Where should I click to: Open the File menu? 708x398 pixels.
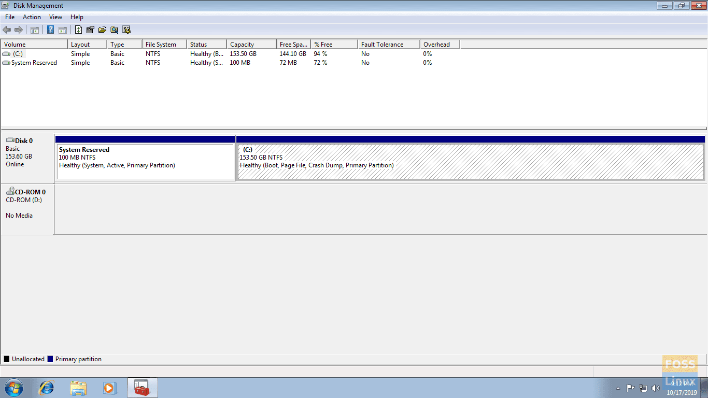(9, 17)
